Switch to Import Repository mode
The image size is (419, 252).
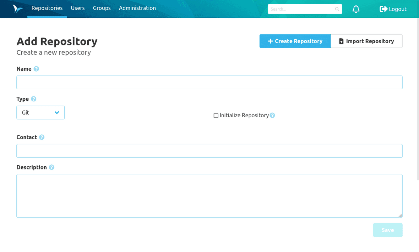[366, 41]
